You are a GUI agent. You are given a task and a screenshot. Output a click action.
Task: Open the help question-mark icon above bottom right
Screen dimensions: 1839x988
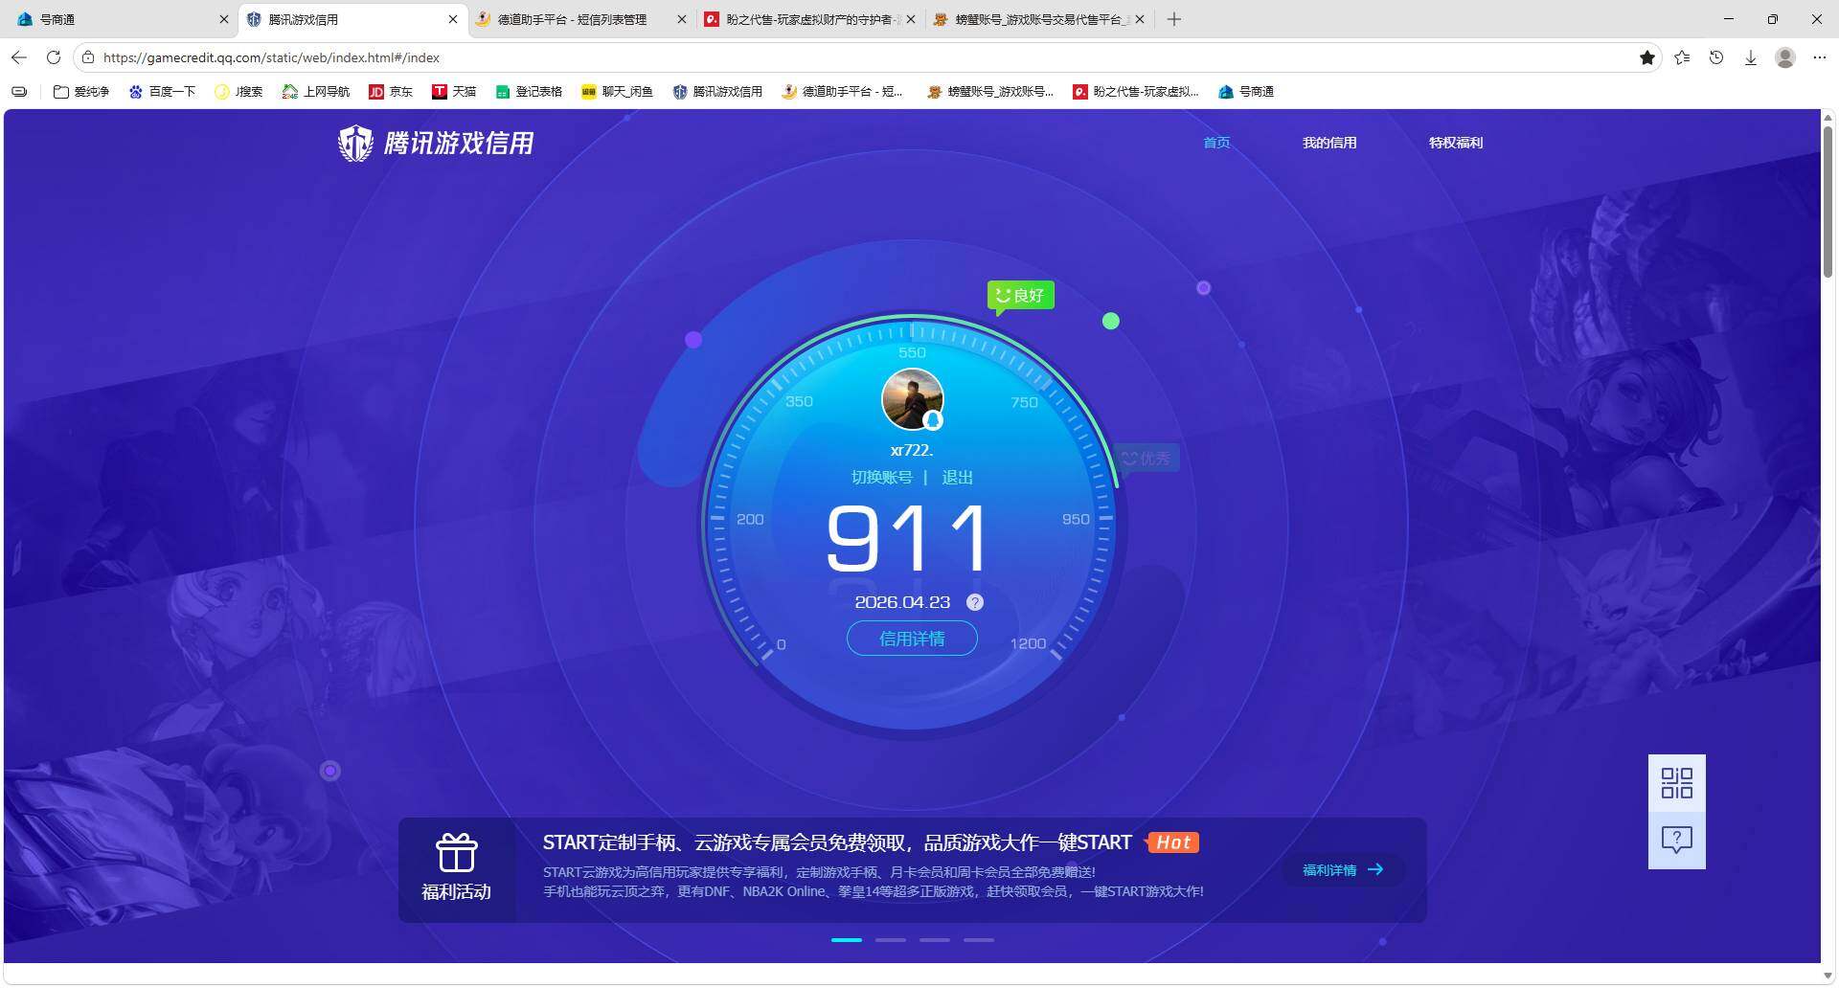(x=1675, y=840)
